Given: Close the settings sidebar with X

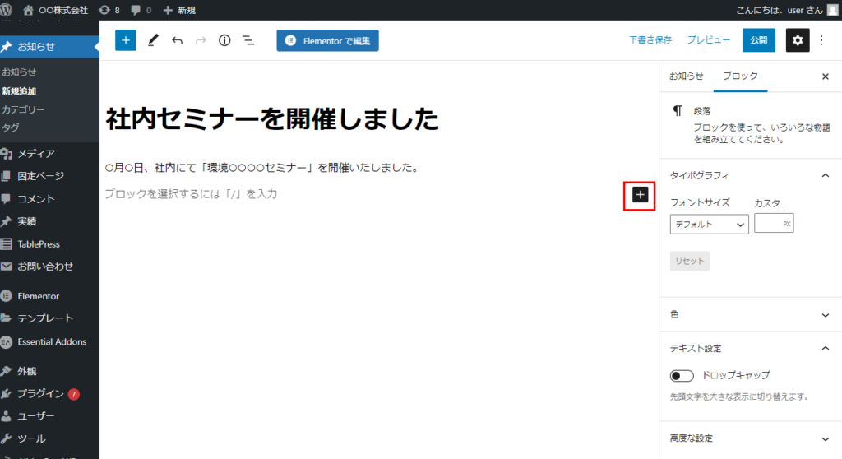Looking at the screenshot, I should point(826,76).
